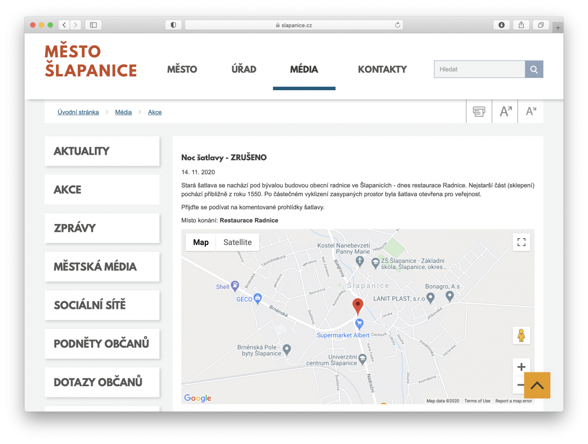This screenshot has height=444, width=588.
Task: Open the MĚSTO navigation menu
Action: coord(182,70)
